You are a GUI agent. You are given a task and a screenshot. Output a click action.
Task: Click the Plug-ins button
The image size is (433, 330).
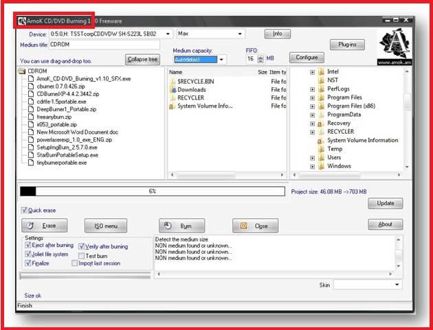pyautogui.click(x=346, y=45)
